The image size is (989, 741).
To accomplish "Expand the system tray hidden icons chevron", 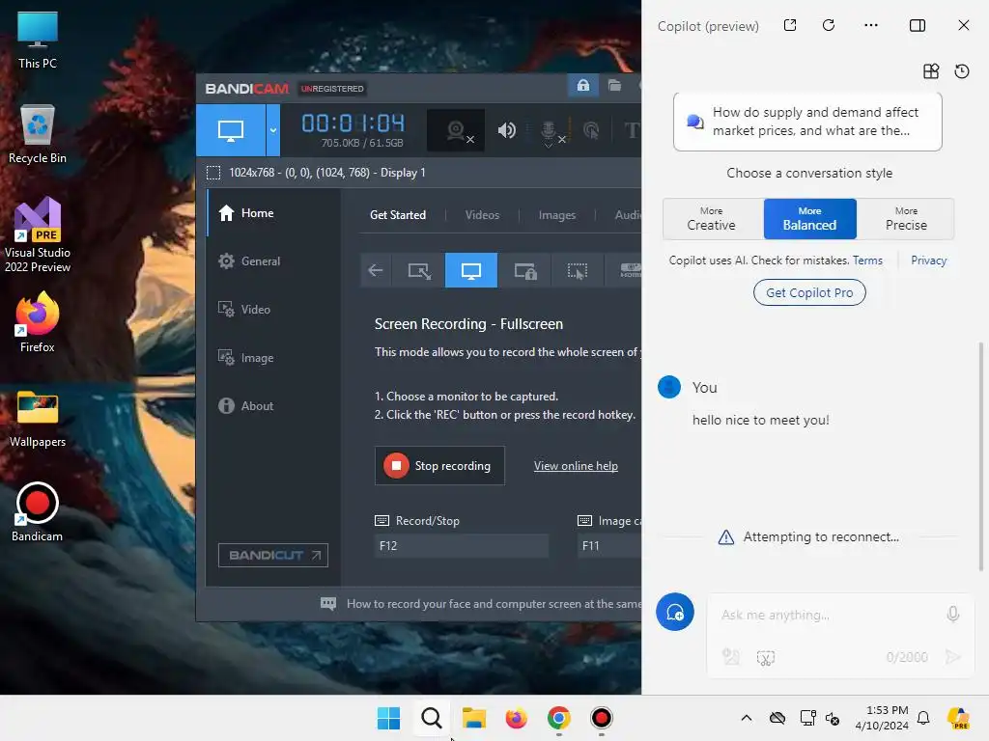I will pyautogui.click(x=747, y=718).
